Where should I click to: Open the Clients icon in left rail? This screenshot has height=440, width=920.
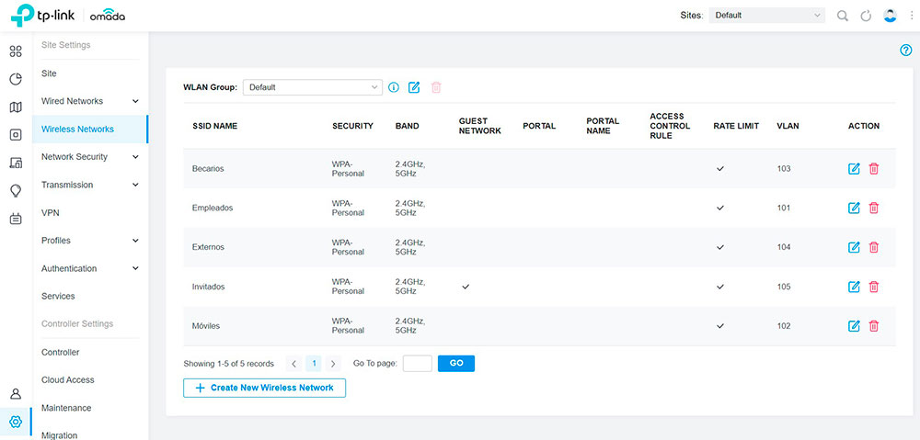[16, 163]
